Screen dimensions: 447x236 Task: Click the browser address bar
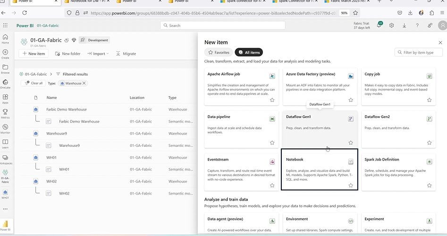(213, 13)
